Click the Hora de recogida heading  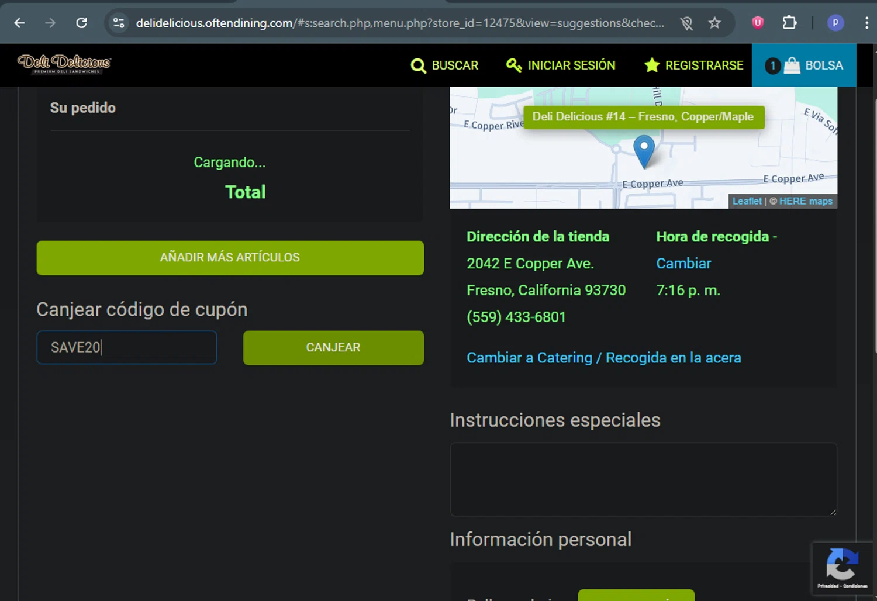click(x=713, y=237)
